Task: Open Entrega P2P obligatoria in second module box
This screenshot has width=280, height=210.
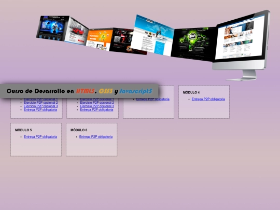Action: [x=96, y=109]
